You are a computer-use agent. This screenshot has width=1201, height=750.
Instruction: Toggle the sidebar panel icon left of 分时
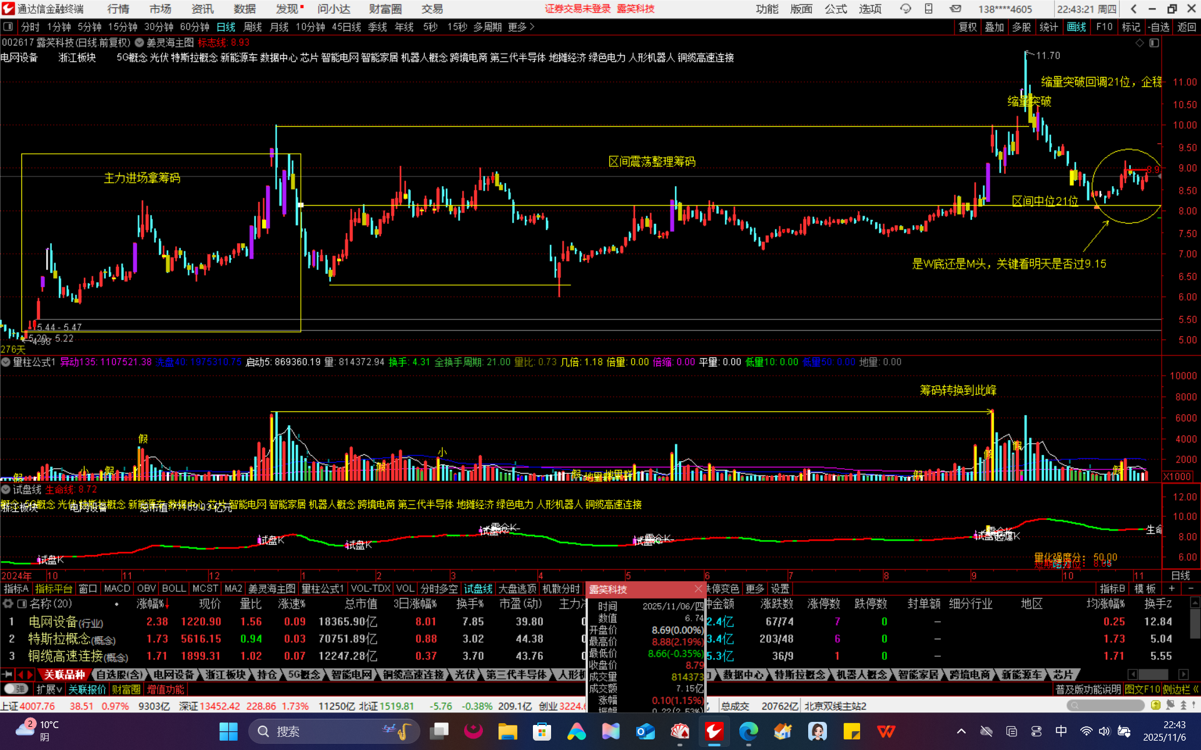click(8, 27)
